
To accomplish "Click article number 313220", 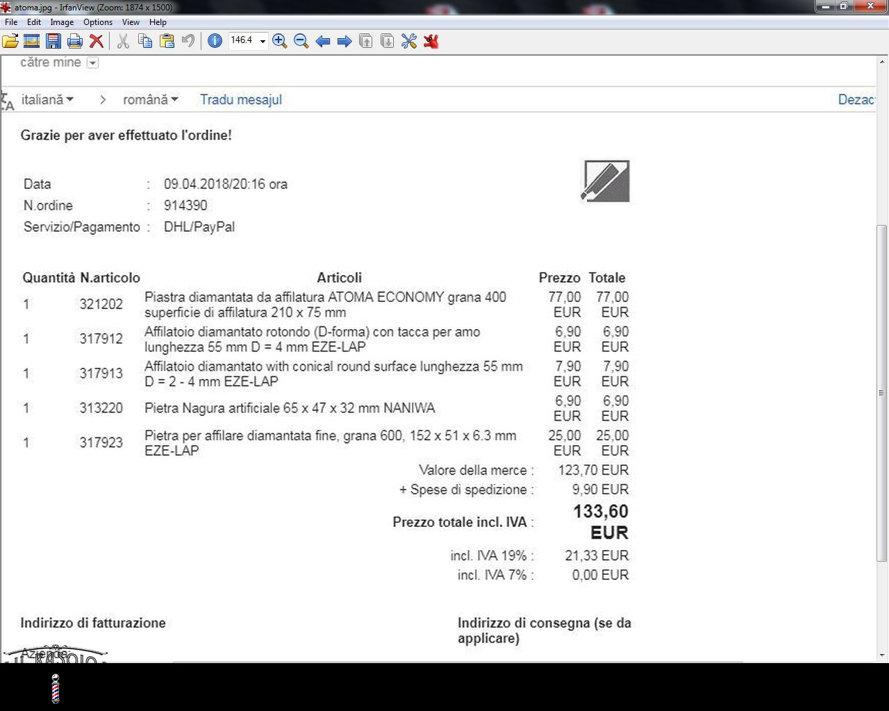I will point(101,408).
